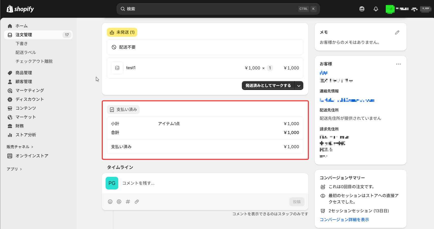The image size is (434, 229).
Task: Open 注文管理 in the sidebar
Action: coord(38,35)
